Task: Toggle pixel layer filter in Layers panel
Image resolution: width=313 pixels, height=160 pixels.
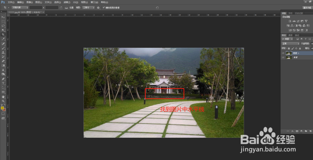Action: 298,39
